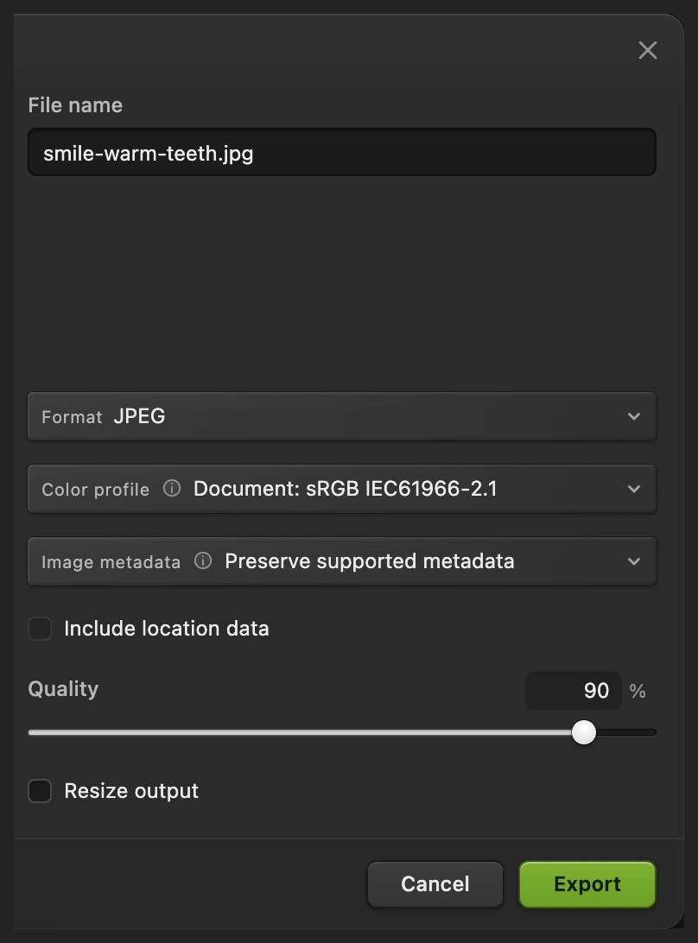This screenshot has height=943, width=698.
Task: Enable the Include location data checkbox
Action: click(x=40, y=629)
